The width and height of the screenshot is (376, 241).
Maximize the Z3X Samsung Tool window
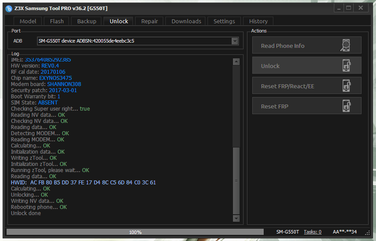pos(349,8)
